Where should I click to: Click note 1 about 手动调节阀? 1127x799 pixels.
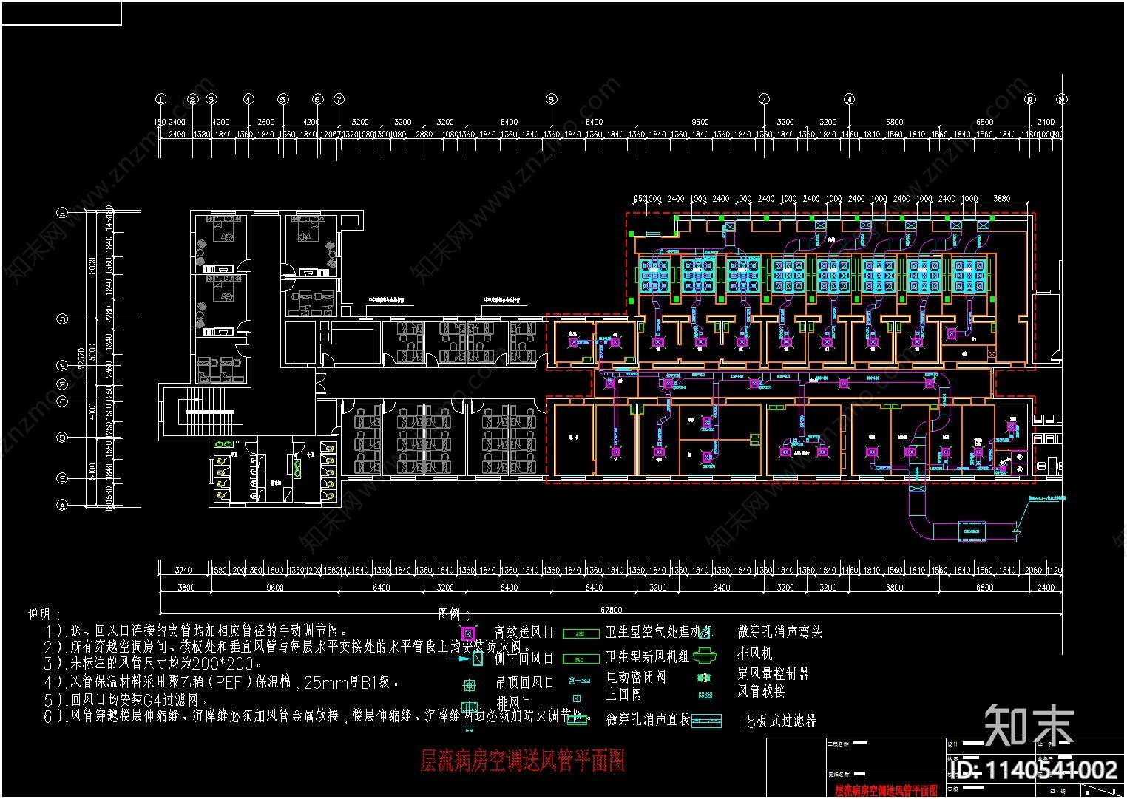197,631
